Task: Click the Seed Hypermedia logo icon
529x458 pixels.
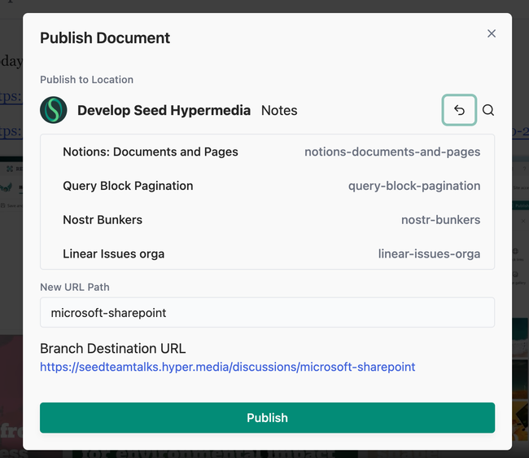Action: click(x=54, y=110)
